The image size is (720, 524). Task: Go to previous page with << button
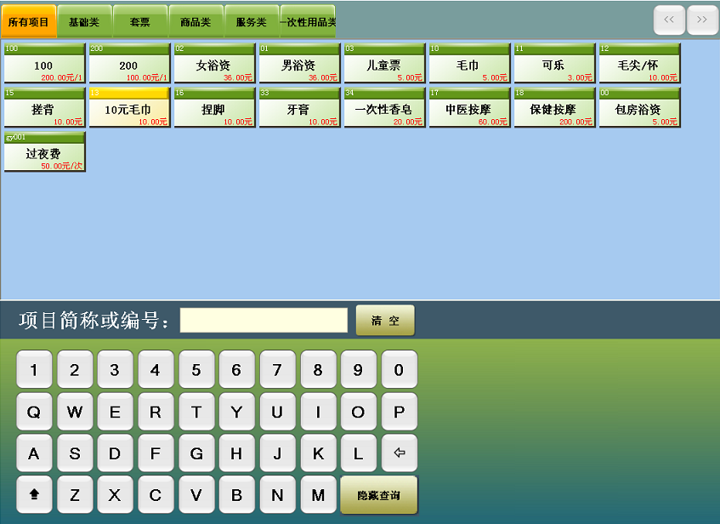click(668, 20)
